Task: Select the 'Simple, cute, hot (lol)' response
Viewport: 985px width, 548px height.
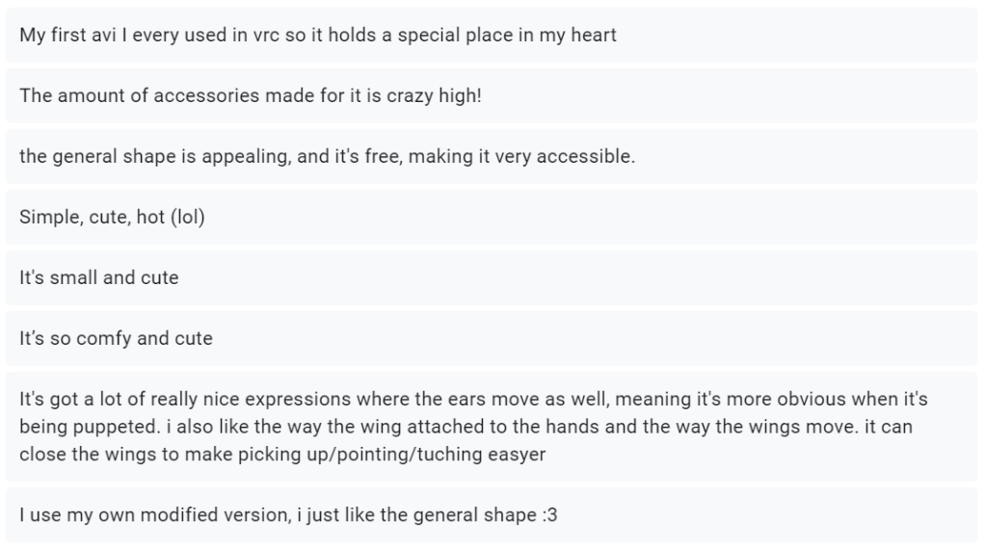Action: (x=492, y=217)
